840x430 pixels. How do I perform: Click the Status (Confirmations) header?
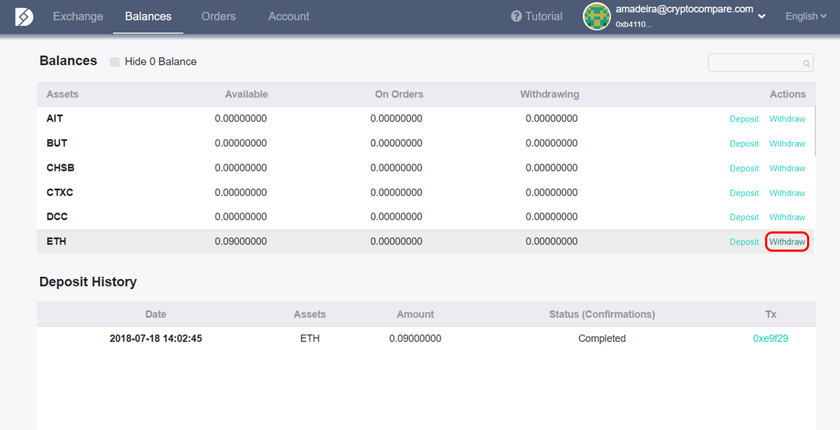(x=602, y=315)
